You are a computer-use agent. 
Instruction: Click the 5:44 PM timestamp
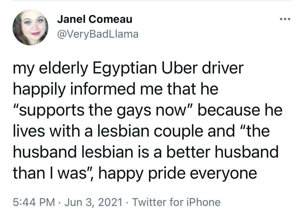pos(34,202)
